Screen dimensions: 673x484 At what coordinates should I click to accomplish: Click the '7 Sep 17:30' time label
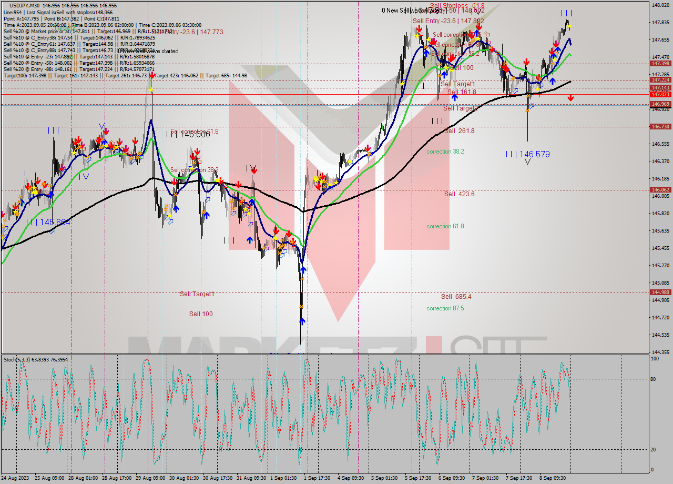click(x=519, y=478)
